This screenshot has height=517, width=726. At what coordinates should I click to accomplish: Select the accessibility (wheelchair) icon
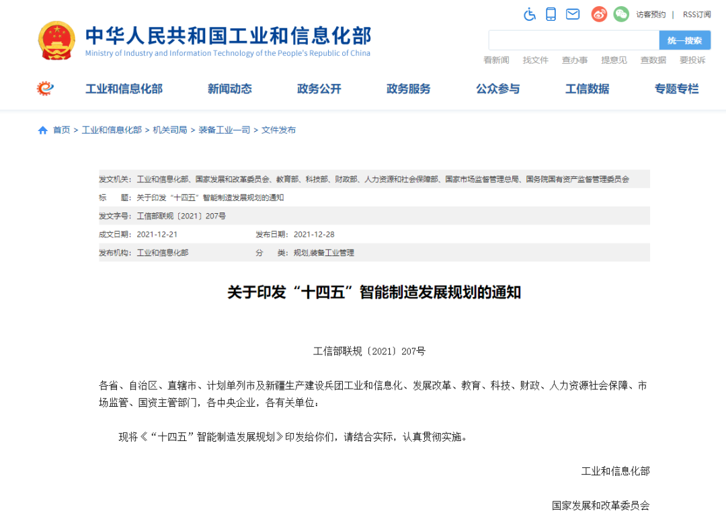point(529,13)
